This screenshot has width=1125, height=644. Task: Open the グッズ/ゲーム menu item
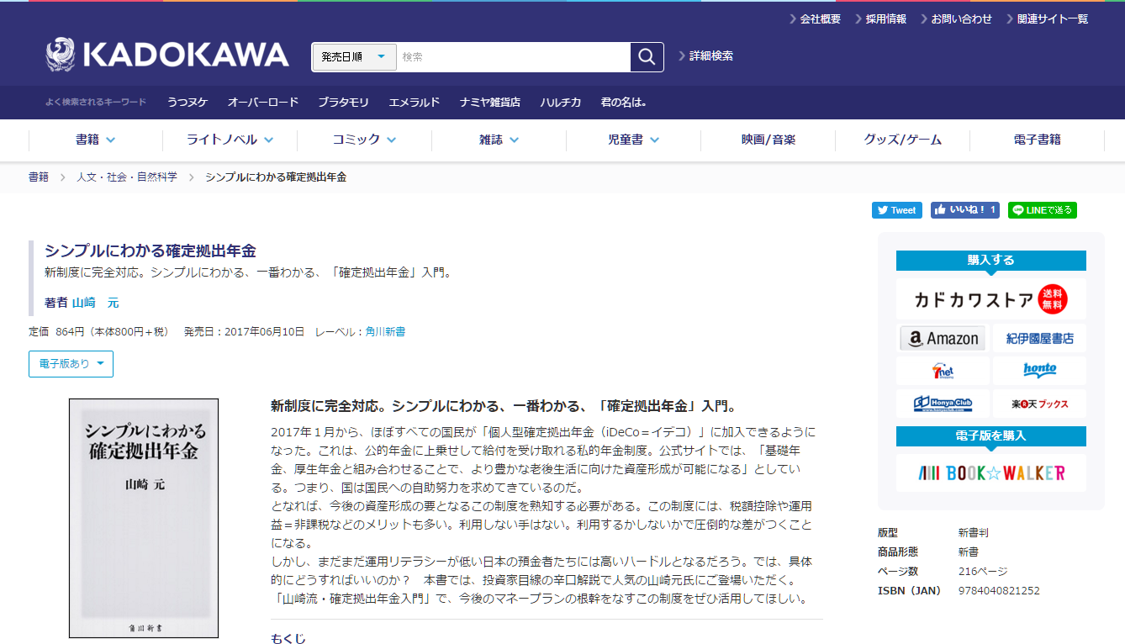click(902, 140)
